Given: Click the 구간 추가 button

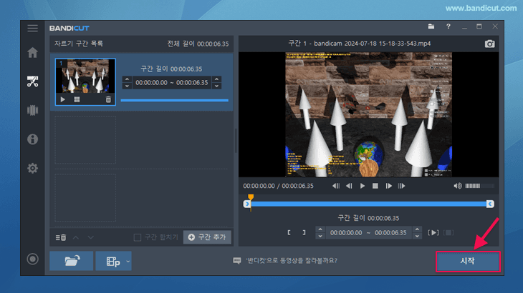Looking at the screenshot, I should tap(207, 237).
